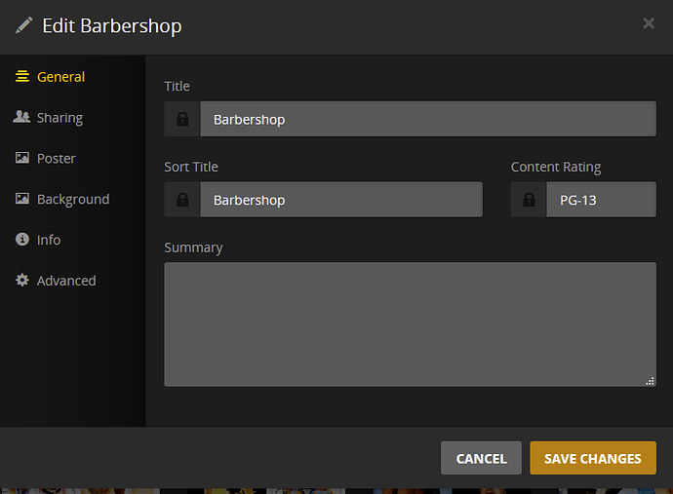Switch to the Poster tab
The image size is (673, 494).
coord(57,158)
